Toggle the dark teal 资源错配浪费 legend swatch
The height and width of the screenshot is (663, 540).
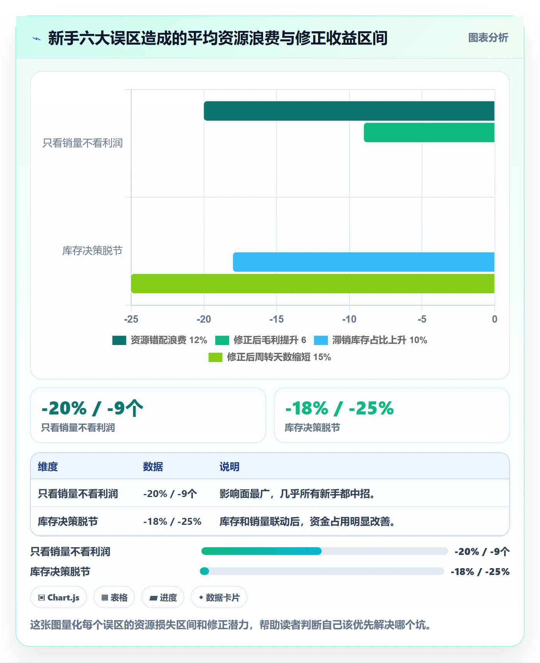(119, 340)
